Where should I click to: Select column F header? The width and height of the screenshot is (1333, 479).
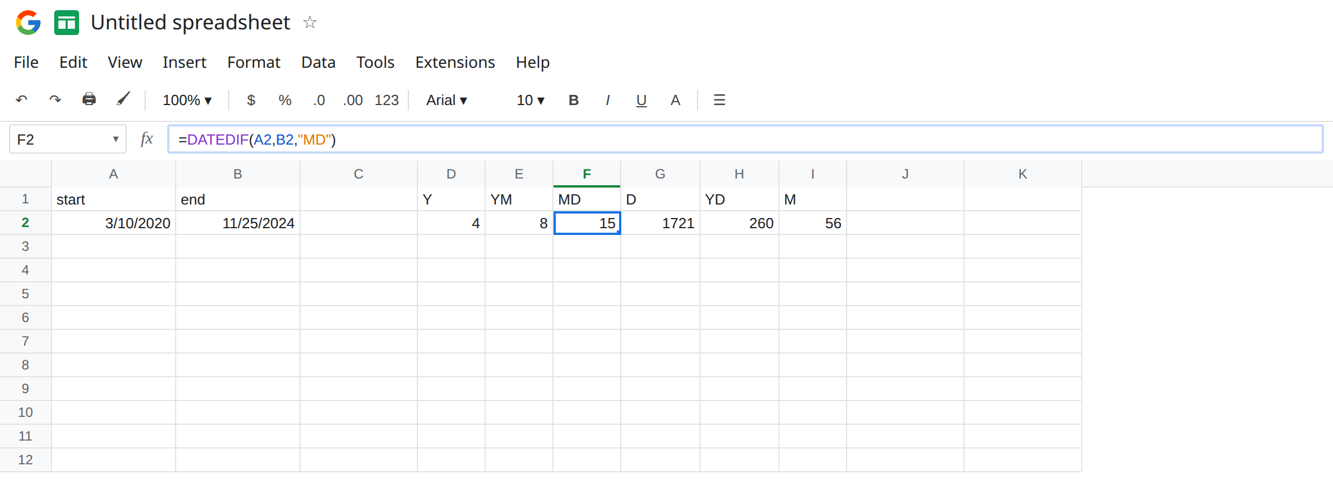[587, 174]
